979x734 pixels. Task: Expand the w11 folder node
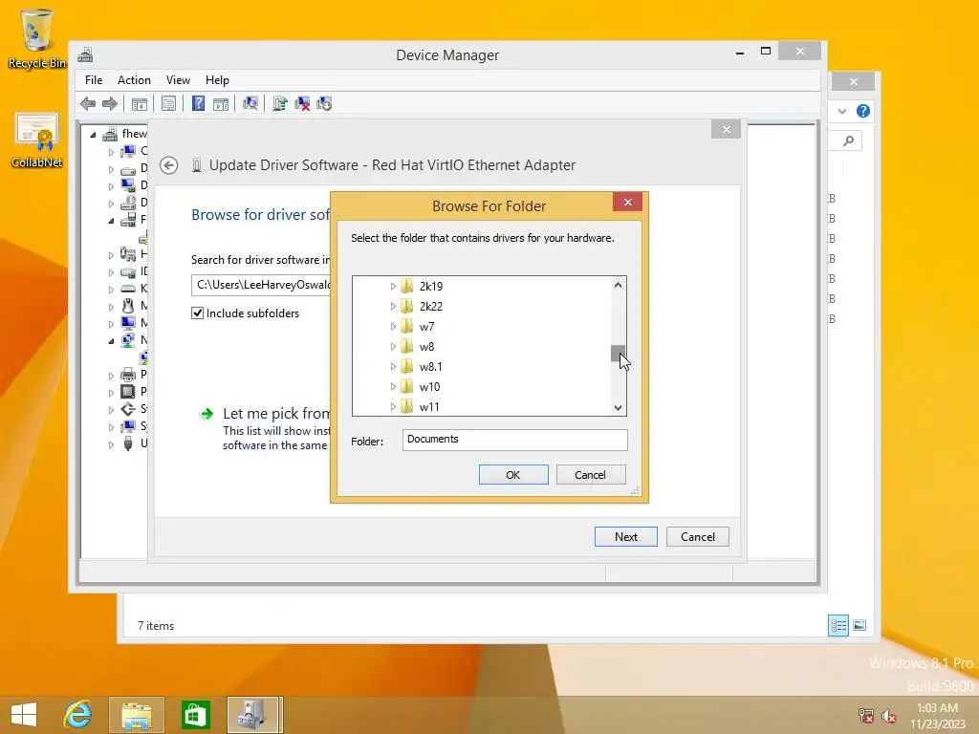coord(393,406)
